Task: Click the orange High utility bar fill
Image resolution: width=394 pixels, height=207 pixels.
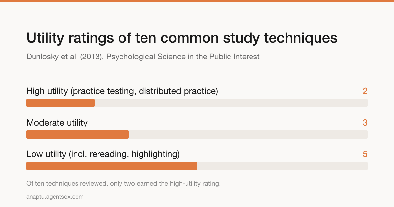Action: (x=60, y=103)
